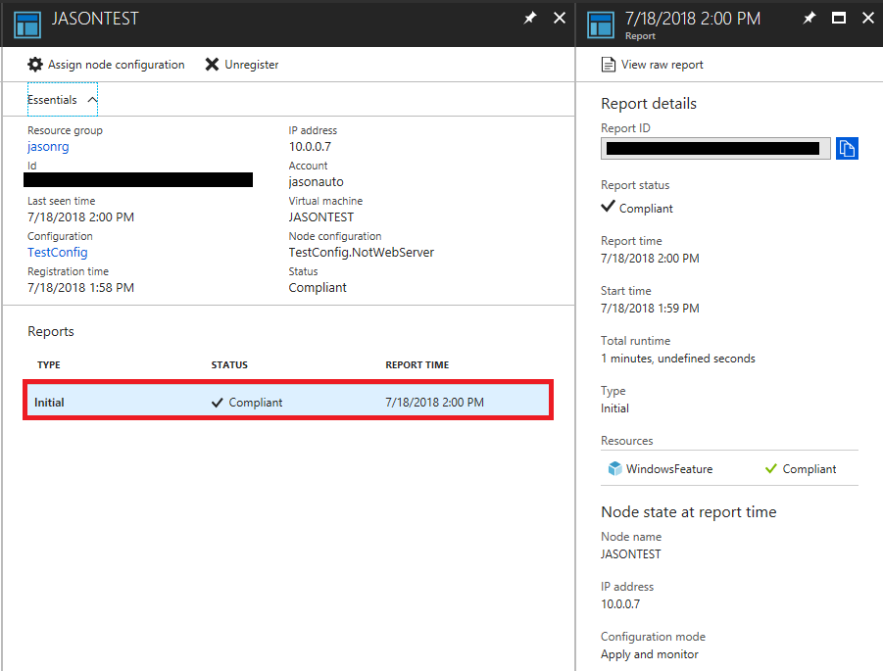
Task: Click the Report blade header icon
Action: point(601,24)
